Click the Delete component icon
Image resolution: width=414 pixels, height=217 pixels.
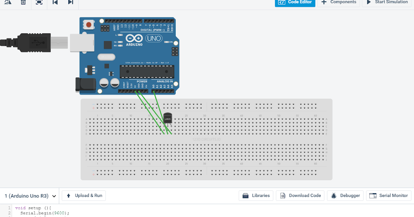[23, 2]
